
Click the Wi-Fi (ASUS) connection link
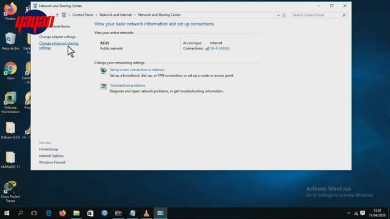click(x=220, y=49)
